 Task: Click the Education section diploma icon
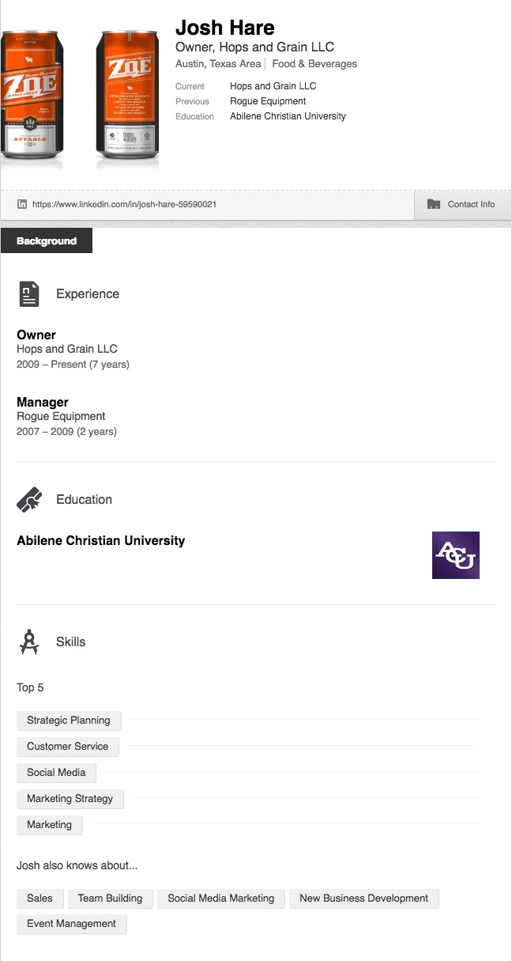29,500
